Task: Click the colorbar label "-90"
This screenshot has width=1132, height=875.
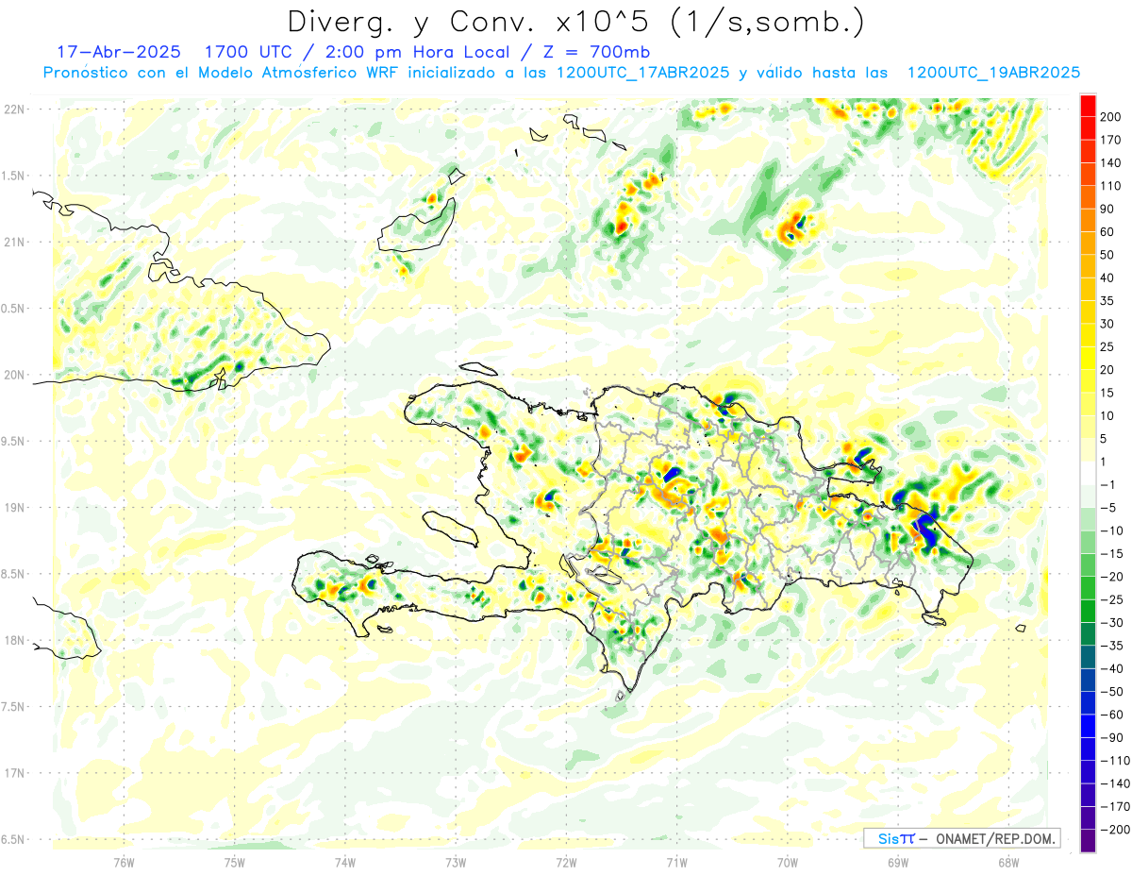Action: coord(1111,737)
